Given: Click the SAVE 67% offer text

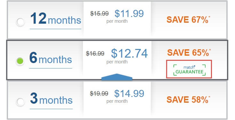Looking at the screenshot, I should (x=187, y=20).
